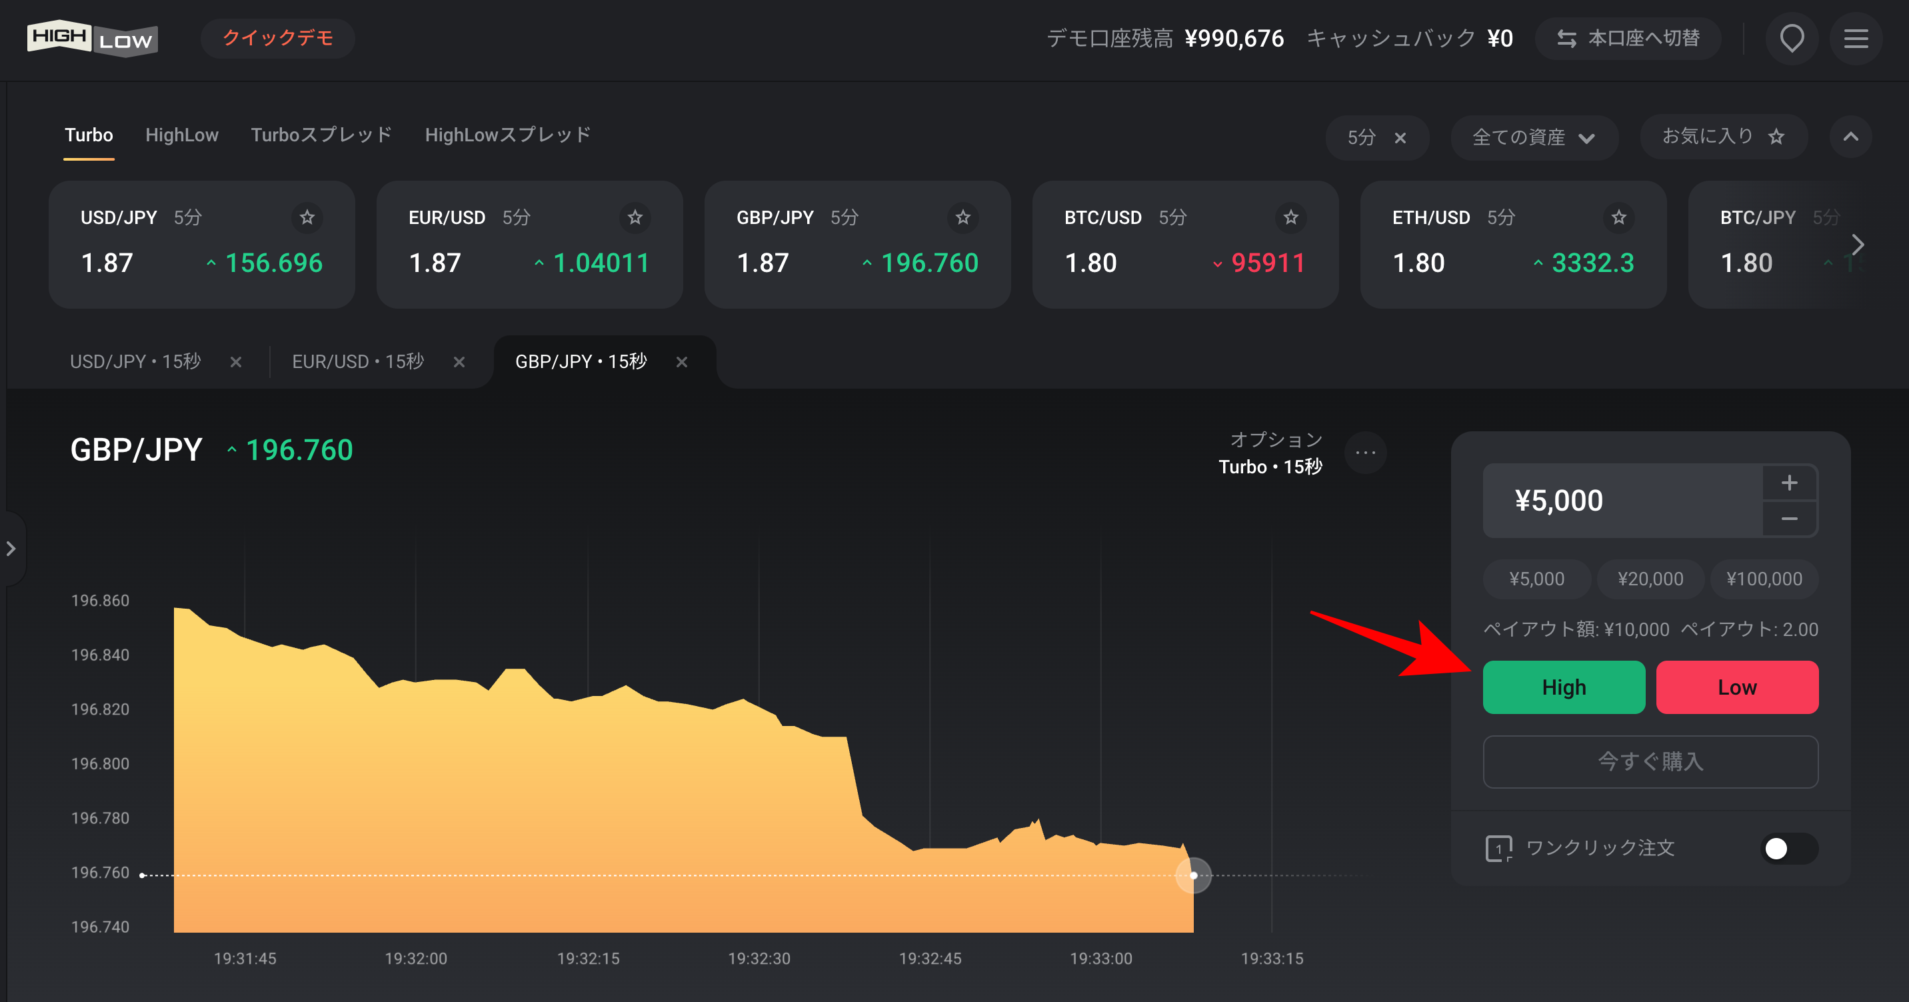Choose the ¥20,000 preset amount
Screen dimensions: 1909x1002
point(1650,578)
